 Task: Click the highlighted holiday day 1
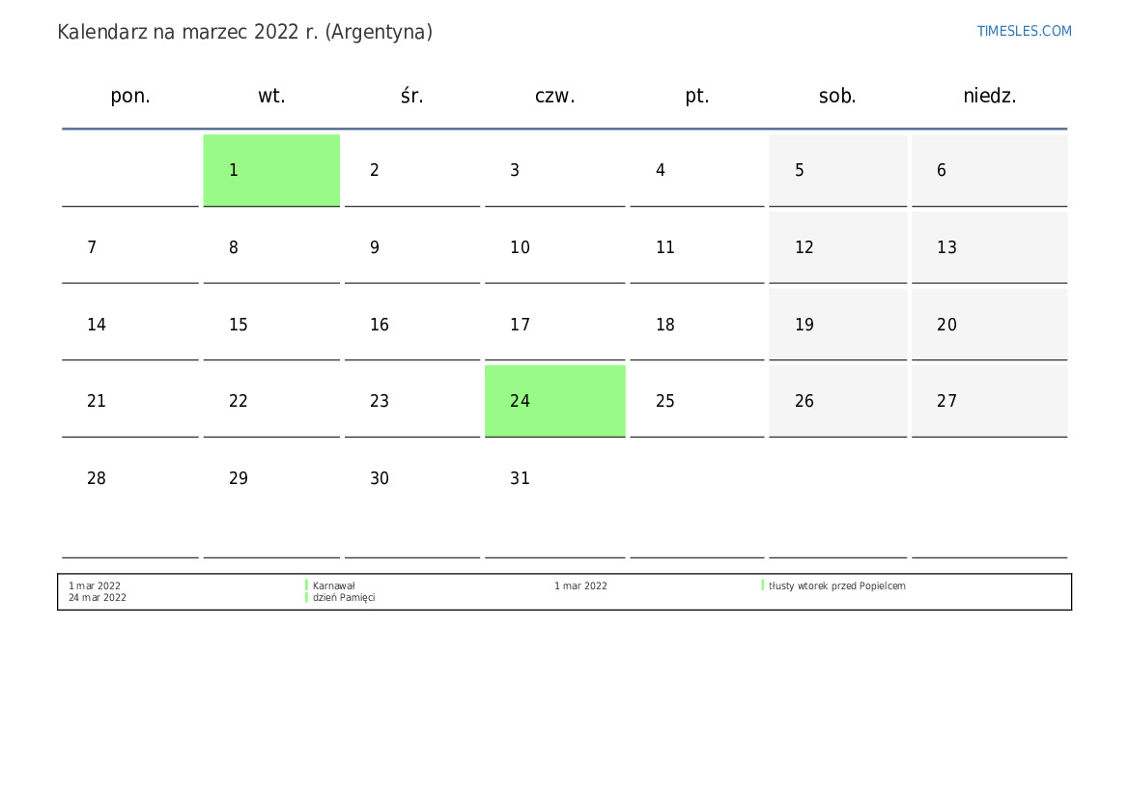coord(271,170)
